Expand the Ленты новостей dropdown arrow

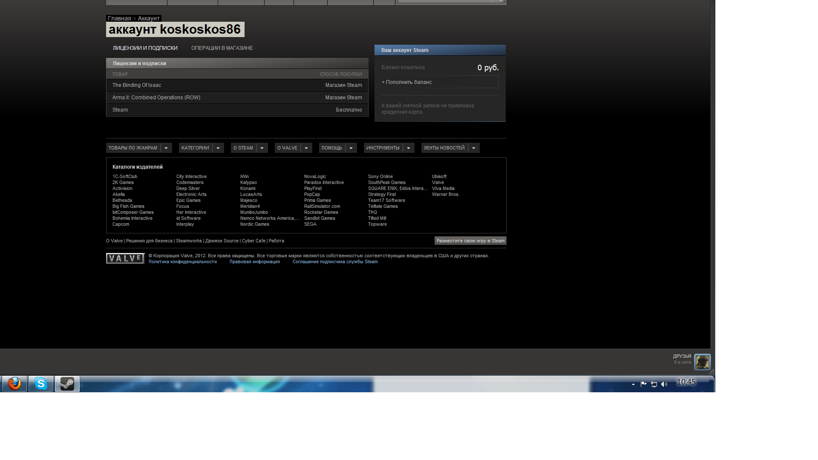click(474, 148)
